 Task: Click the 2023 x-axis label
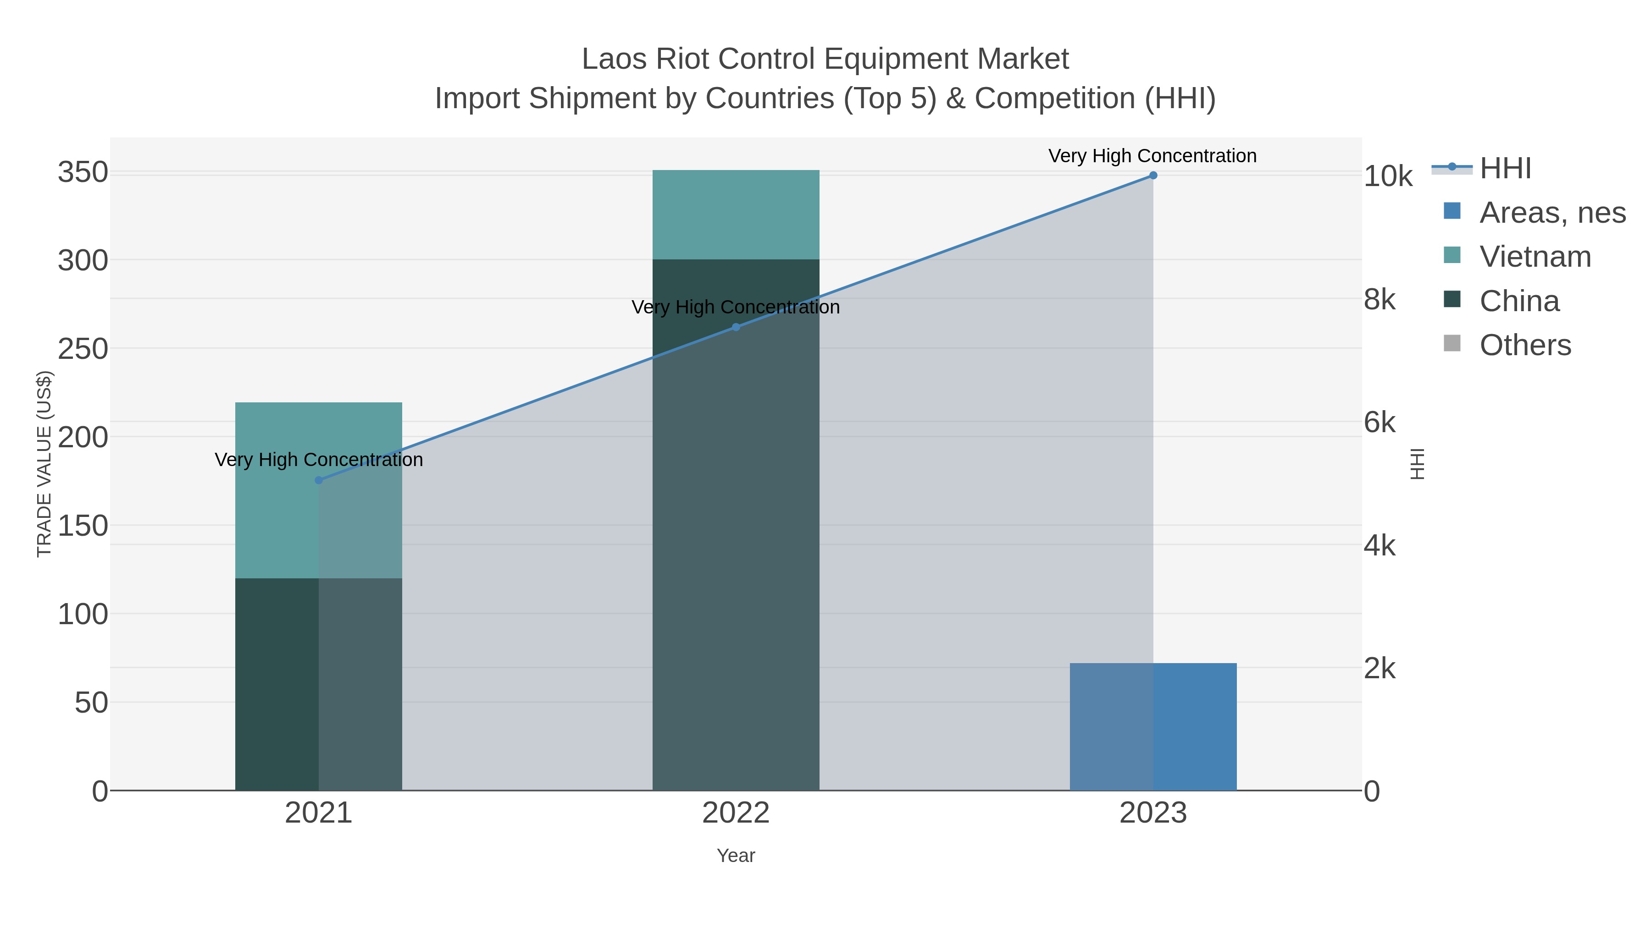tap(1153, 813)
